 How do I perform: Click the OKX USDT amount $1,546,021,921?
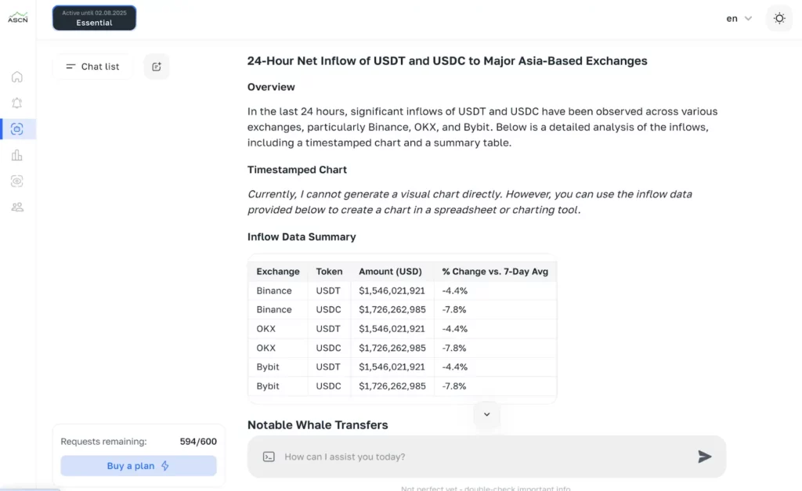pos(392,329)
